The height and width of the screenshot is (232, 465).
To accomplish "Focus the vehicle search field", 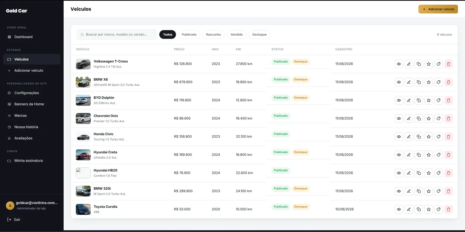I will pyautogui.click(x=117, y=35).
